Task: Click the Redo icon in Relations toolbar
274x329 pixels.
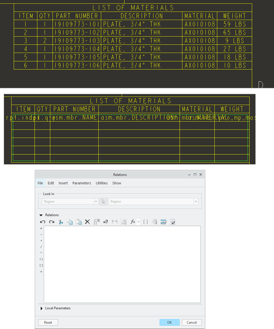Action: 52,222
